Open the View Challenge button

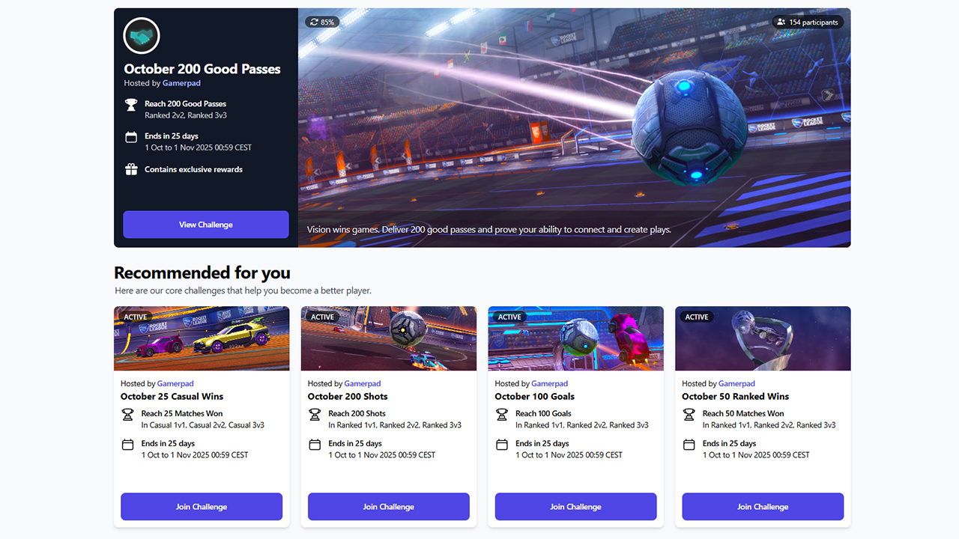click(x=206, y=225)
